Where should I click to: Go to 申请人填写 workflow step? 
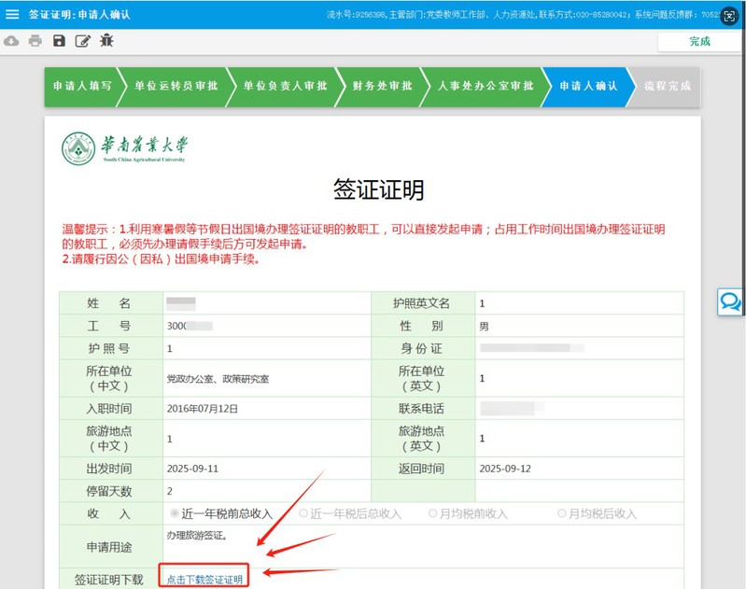pyautogui.click(x=82, y=86)
